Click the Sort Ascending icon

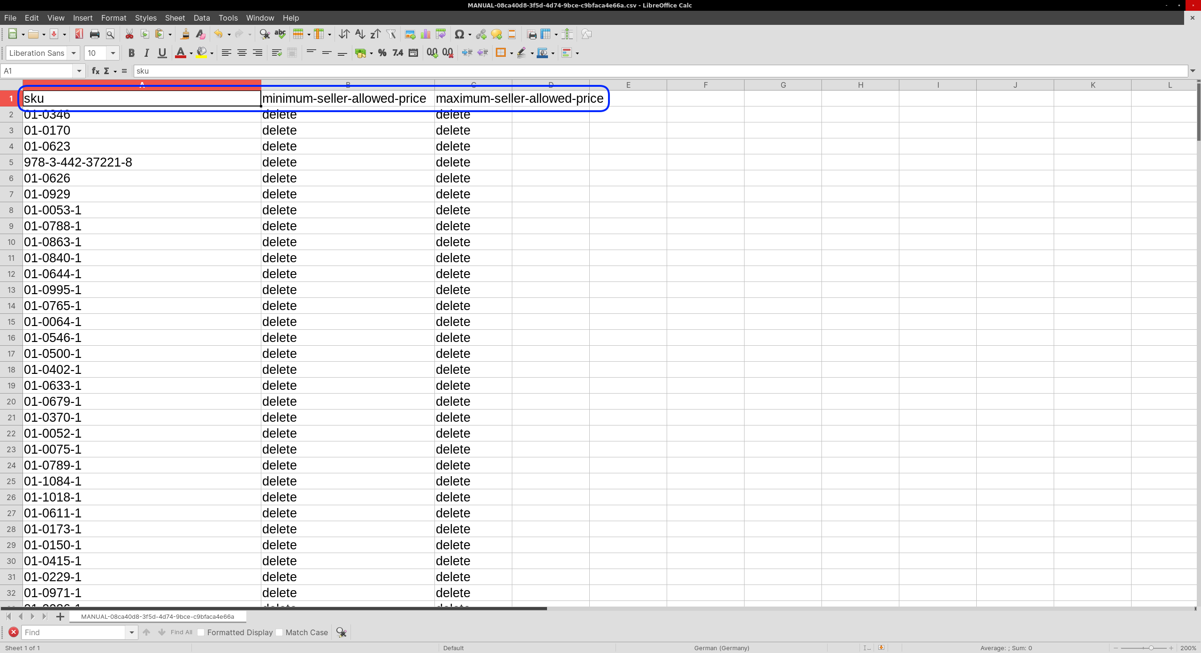tap(360, 34)
